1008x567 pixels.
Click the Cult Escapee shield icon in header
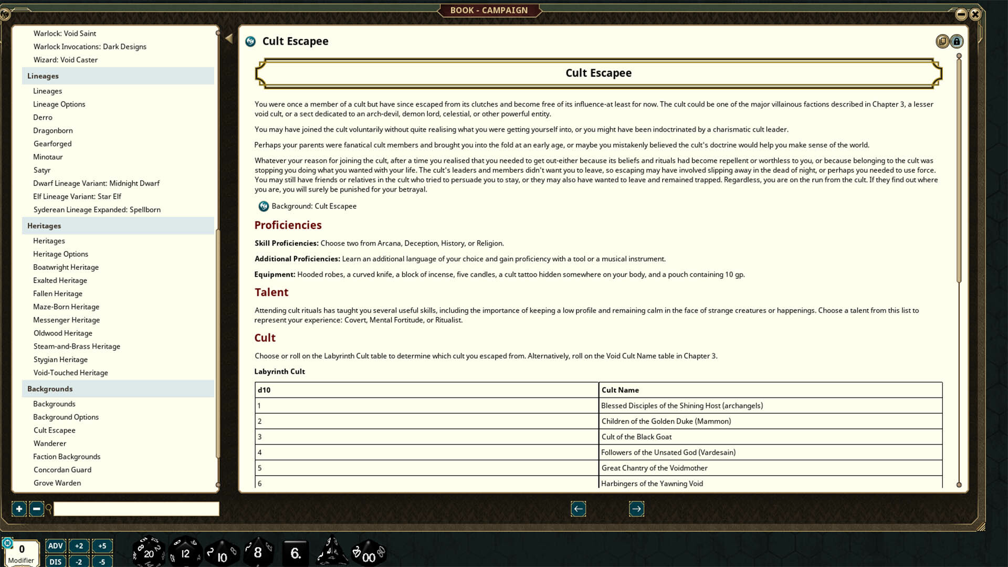[x=250, y=41]
